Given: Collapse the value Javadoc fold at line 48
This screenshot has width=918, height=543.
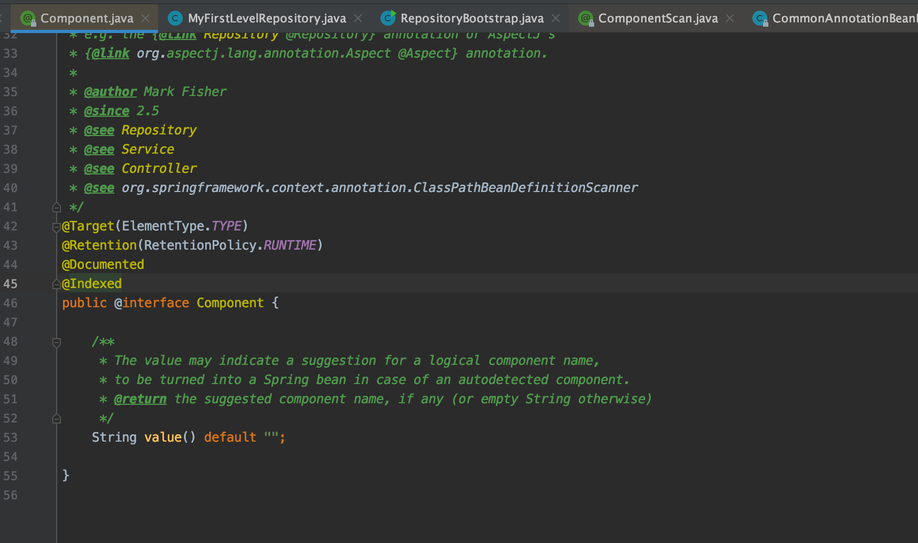Looking at the screenshot, I should tap(57, 342).
